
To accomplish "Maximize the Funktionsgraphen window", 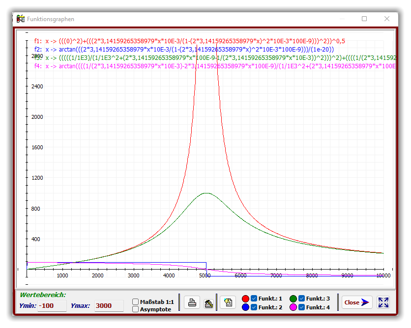I will tap(364, 19).
